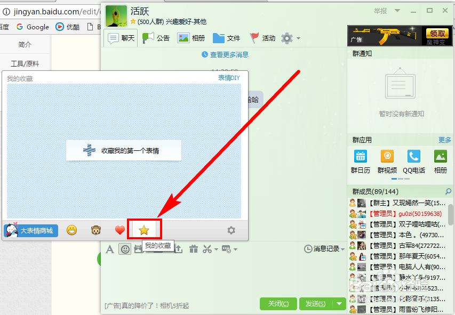Click 收藏我的第一个表情 button

[123, 150]
